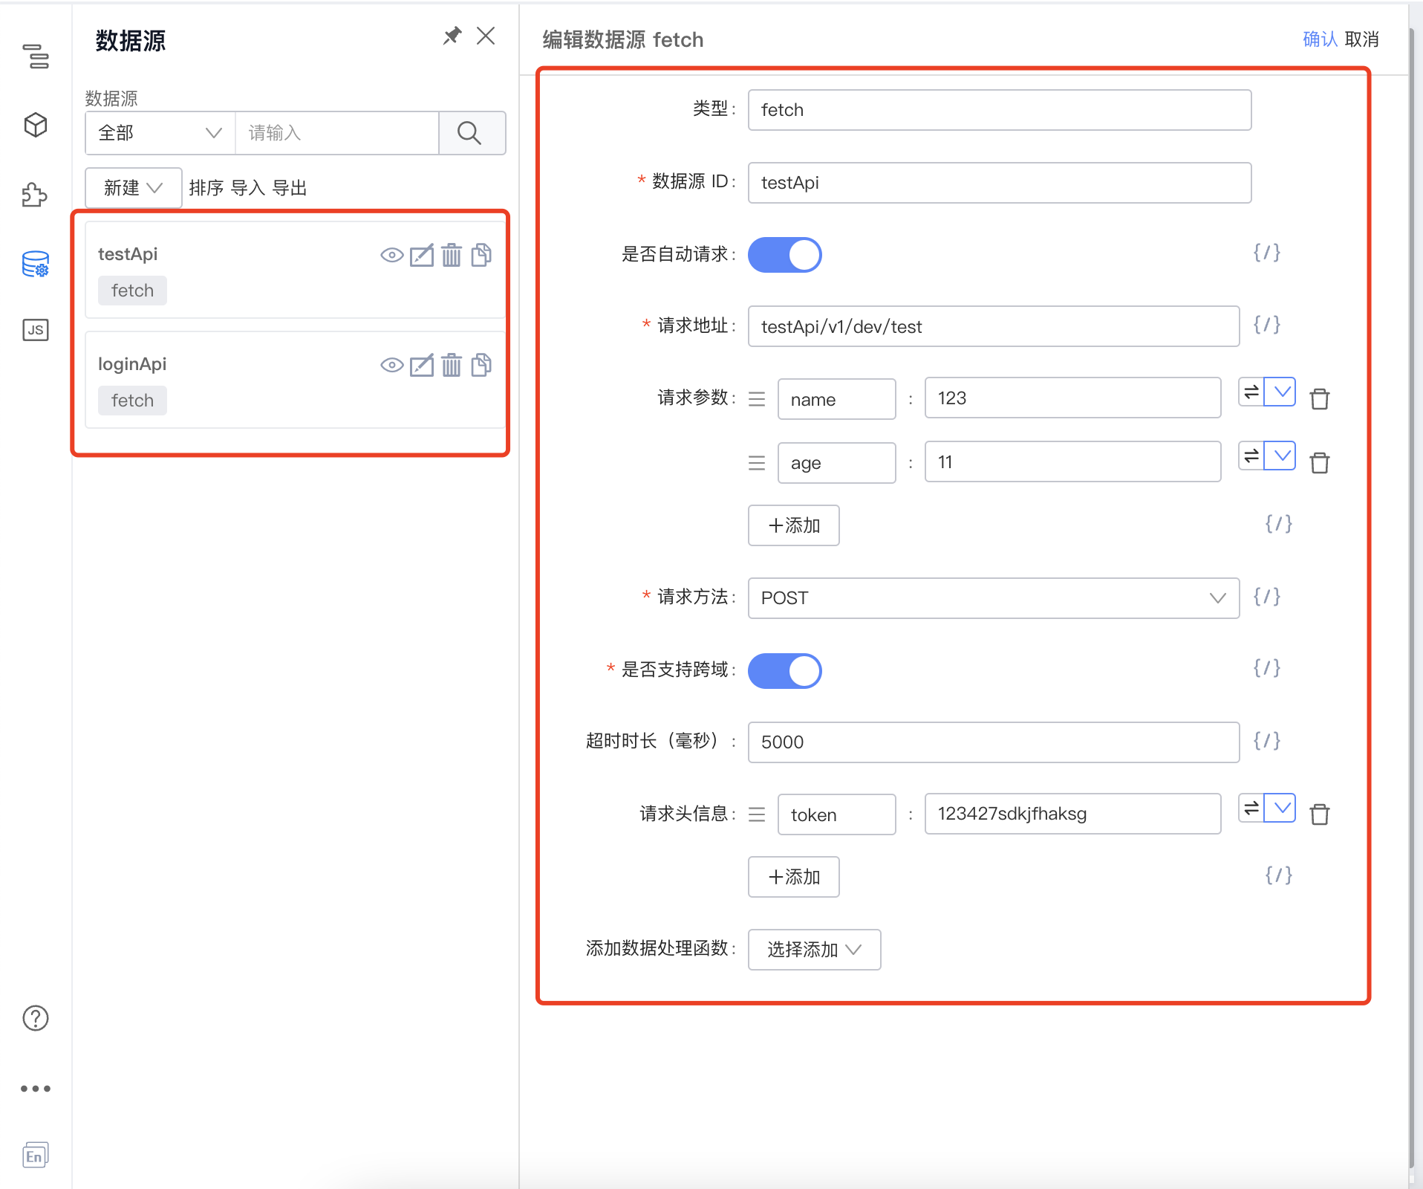The width and height of the screenshot is (1423, 1189).
Task: Open the 全部 filter dropdown
Action: (x=160, y=133)
